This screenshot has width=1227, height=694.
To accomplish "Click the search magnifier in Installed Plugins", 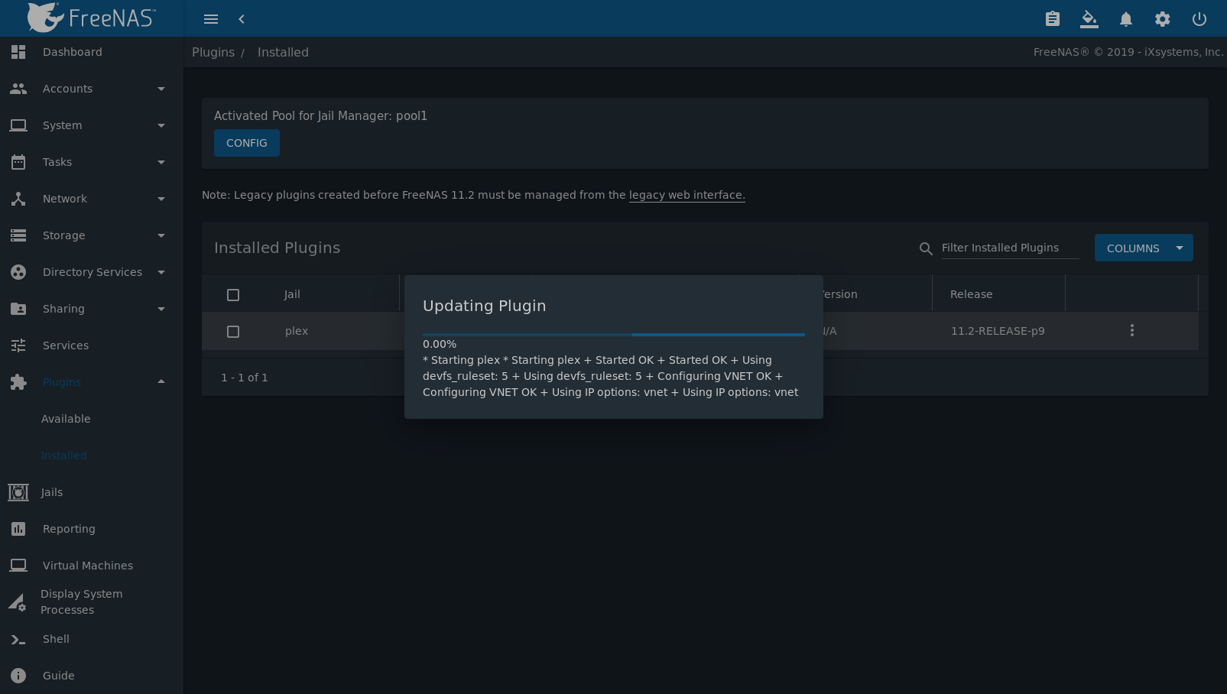I will 926,248.
